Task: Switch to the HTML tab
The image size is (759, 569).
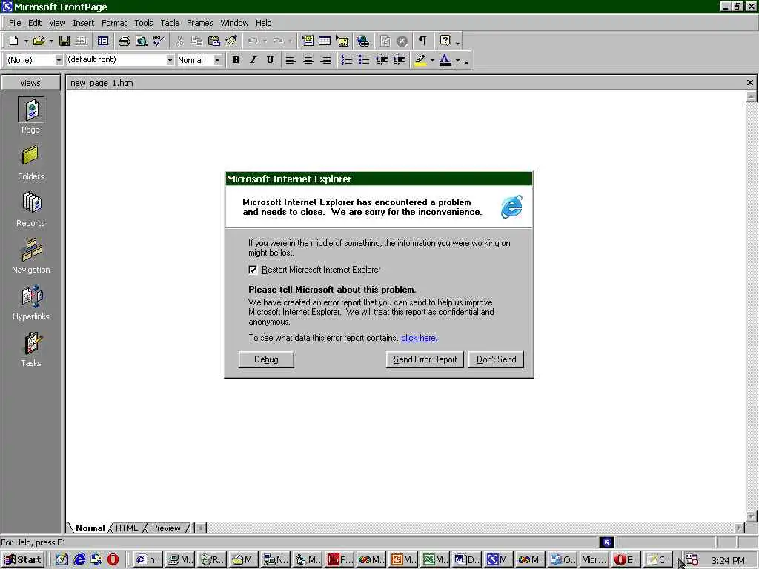Action: click(127, 528)
